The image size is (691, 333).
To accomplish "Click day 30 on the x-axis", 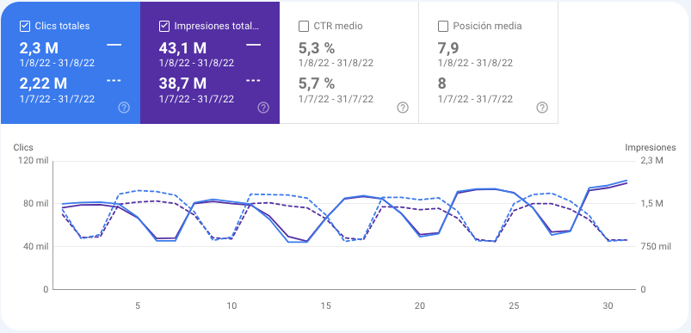I will 608,305.
